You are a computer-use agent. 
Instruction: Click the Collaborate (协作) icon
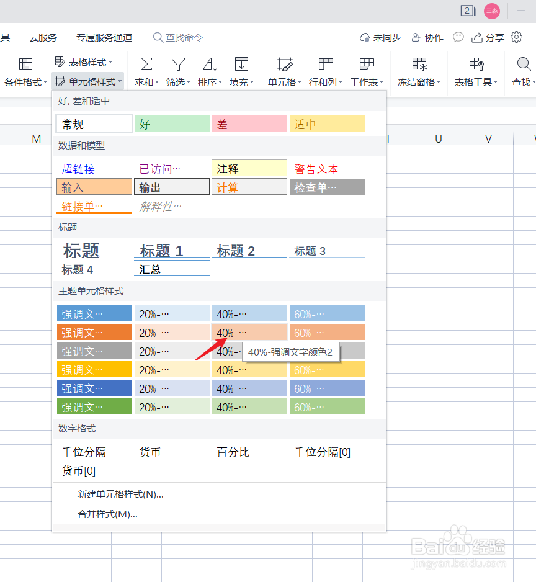tap(416, 37)
